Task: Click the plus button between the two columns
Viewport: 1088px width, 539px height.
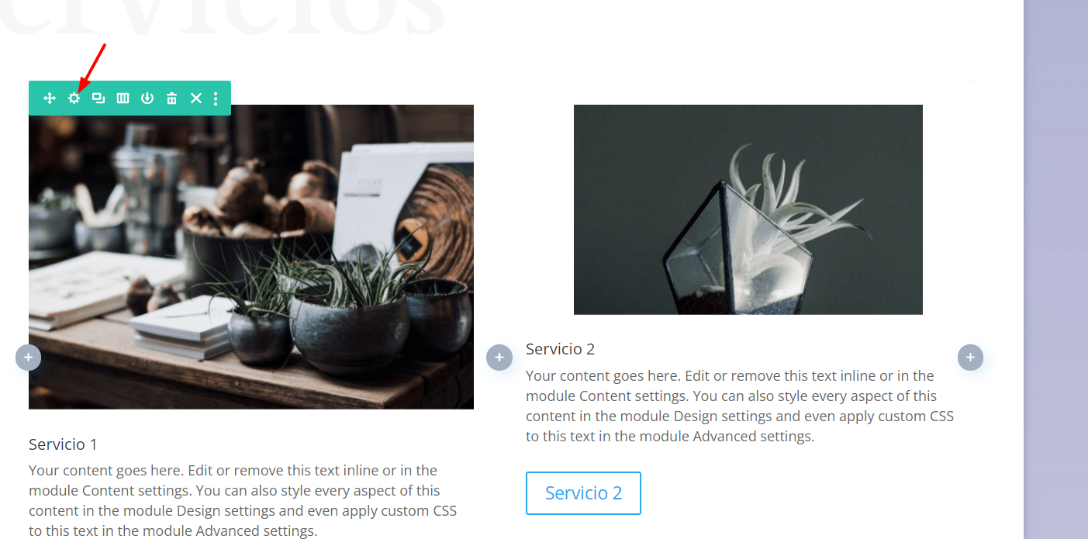Action: (499, 358)
